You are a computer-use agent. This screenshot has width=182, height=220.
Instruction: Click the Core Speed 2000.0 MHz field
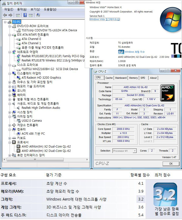[123, 129]
